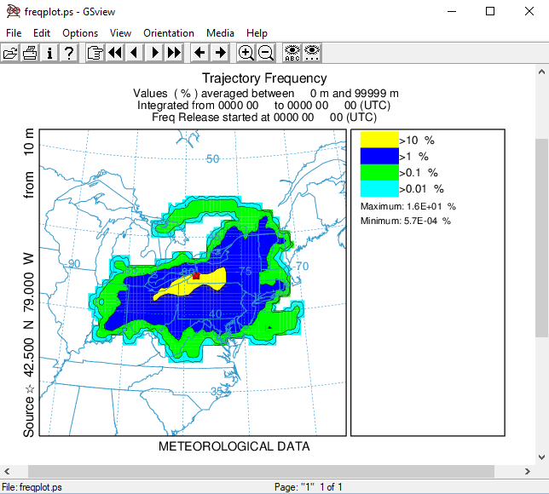The image size is (549, 494).
Task: Click the longitude label '90' on map
Action: pos(74,263)
